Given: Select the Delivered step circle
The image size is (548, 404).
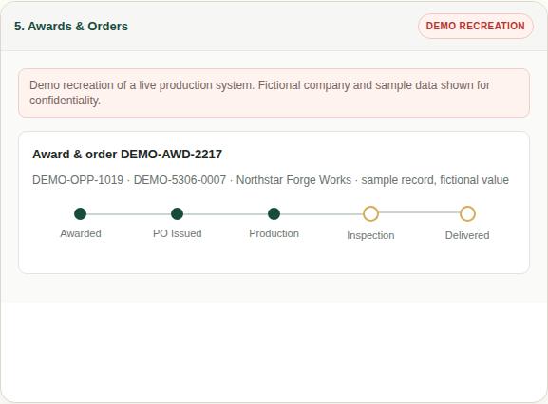Looking at the screenshot, I should [x=467, y=214].
